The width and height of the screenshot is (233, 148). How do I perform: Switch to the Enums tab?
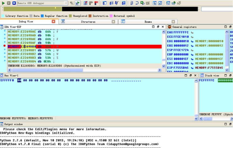click(x=148, y=22)
